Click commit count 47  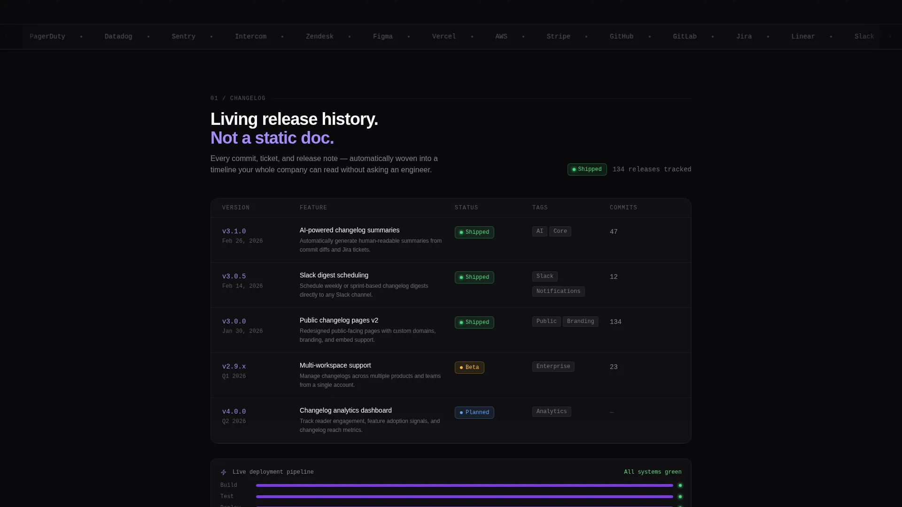[614, 232]
